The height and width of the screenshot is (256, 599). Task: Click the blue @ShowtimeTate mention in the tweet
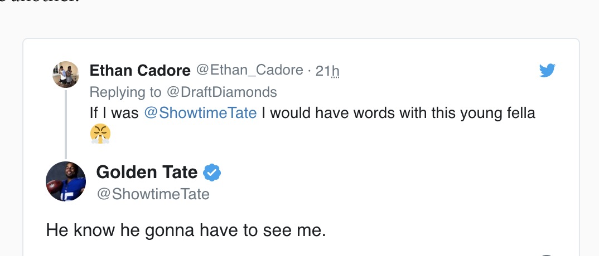point(200,113)
